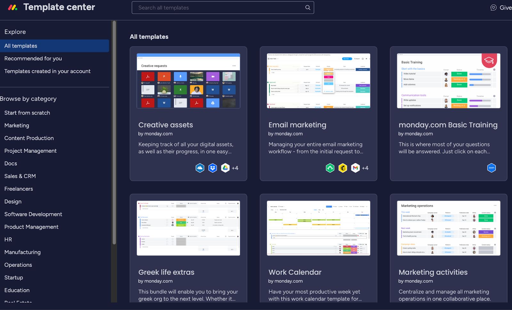Open Email marketing template thumbnail
Image resolution: width=512 pixels, height=310 pixels.
point(318,81)
